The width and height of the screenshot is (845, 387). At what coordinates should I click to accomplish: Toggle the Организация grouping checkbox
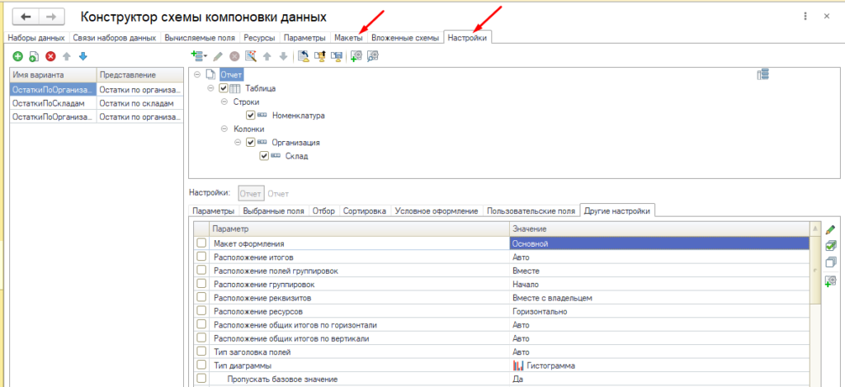(250, 143)
